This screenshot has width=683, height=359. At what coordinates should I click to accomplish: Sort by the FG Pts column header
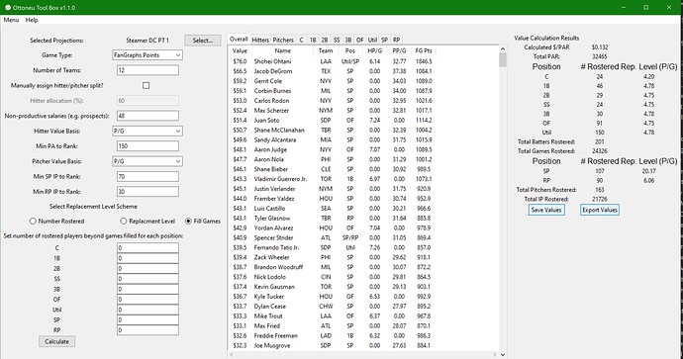(x=424, y=50)
